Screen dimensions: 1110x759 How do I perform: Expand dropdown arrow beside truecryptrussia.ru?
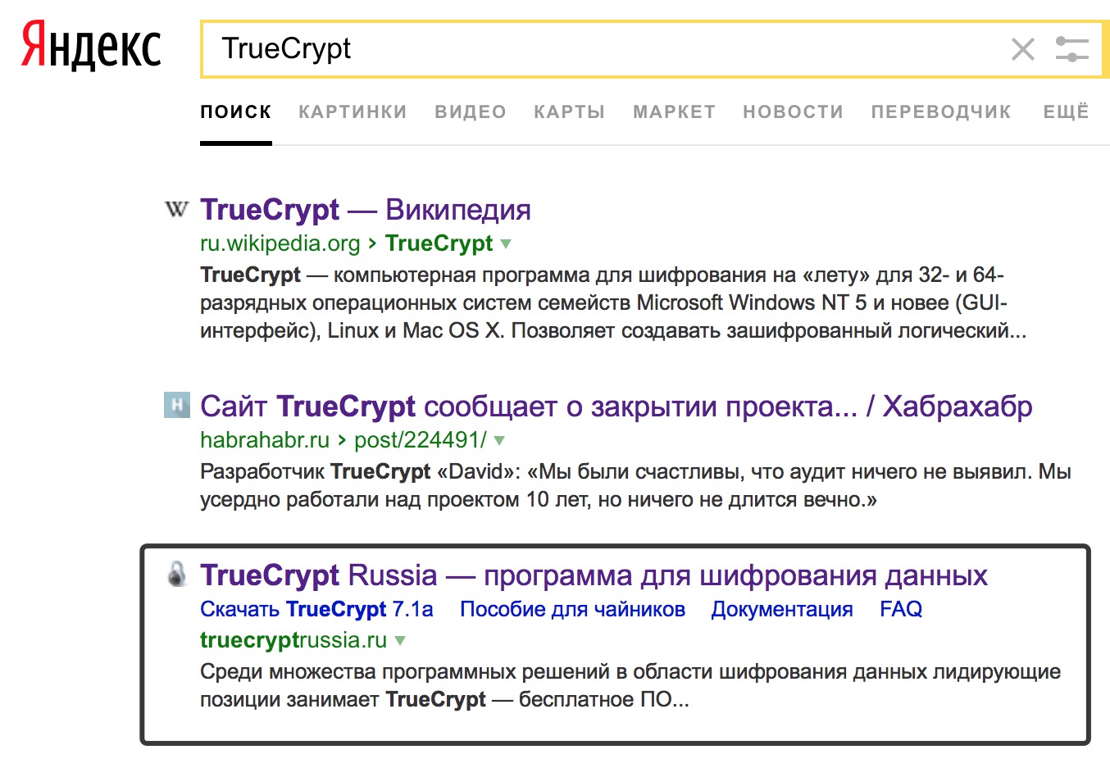[x=400, y=640]
